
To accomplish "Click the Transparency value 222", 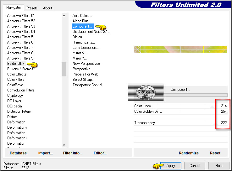I will [224, 123].
